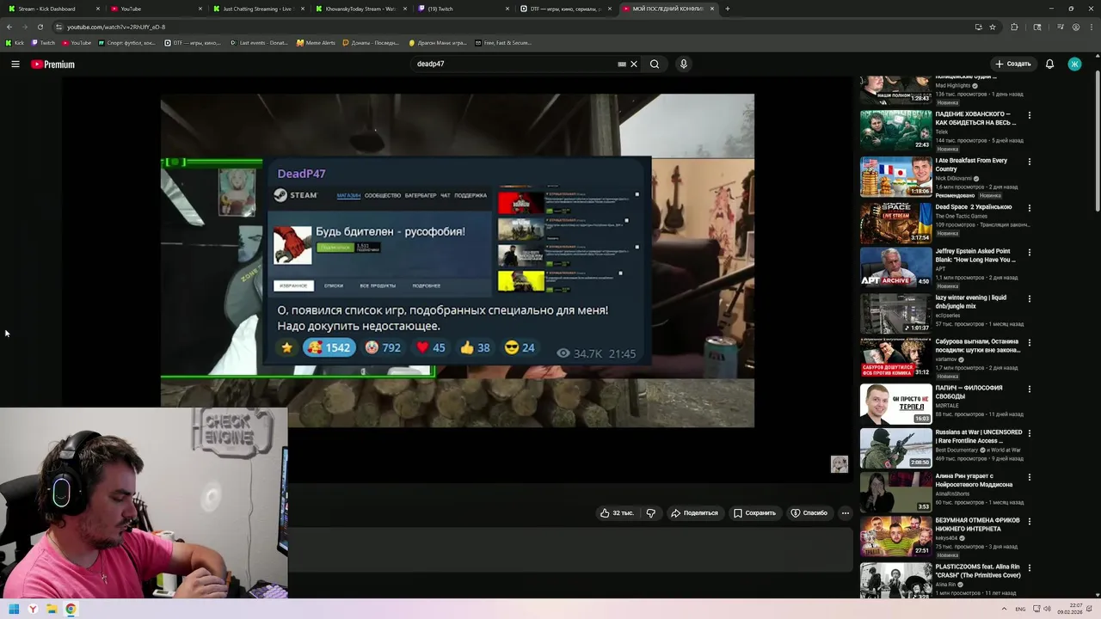Switch the ENG input language
1101x619 pixels.
pyautogui.click(x=1020, y=609)
